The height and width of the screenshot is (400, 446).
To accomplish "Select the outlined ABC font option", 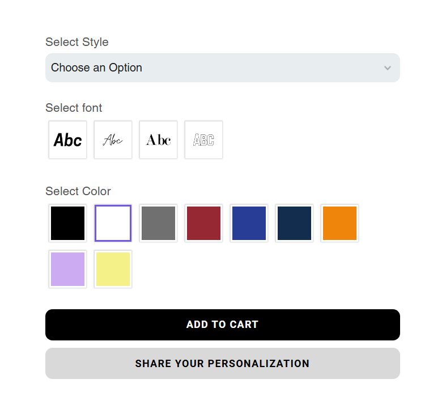I will pyautogui.click(x=204, y=140).
